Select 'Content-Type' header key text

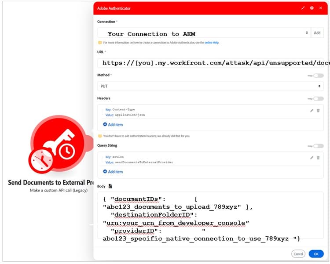coord(124,109)
